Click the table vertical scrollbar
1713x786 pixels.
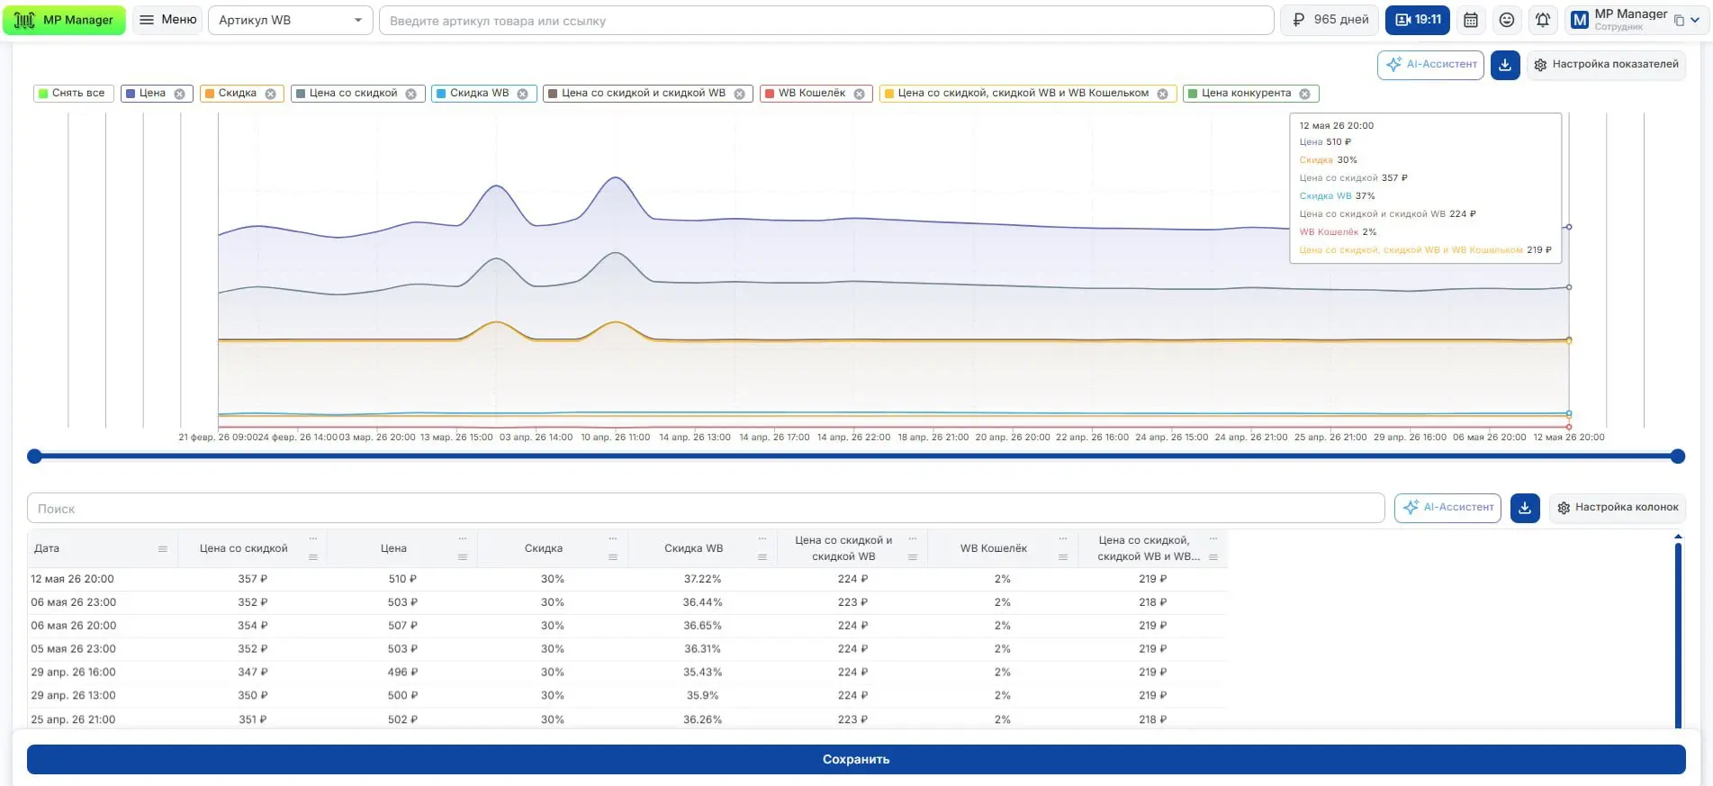tap(1678, 635)
